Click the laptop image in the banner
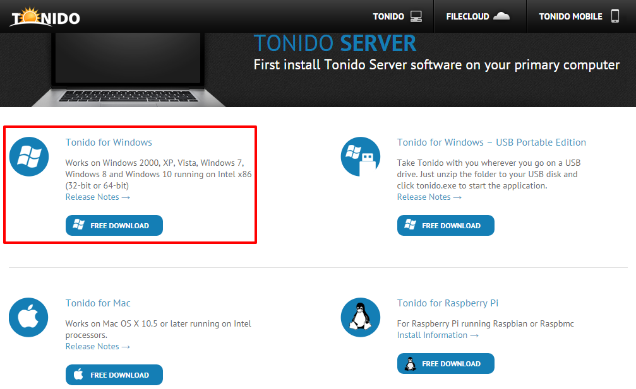 click(128, 69)
